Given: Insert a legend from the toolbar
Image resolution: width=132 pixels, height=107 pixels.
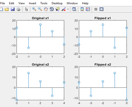Looking at the screenshot, I should pos(88,9).
